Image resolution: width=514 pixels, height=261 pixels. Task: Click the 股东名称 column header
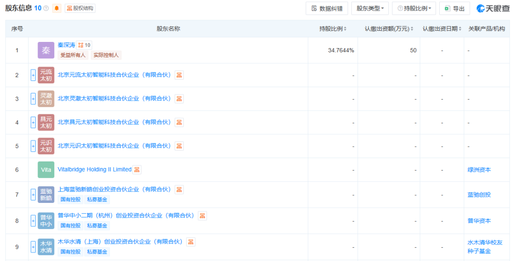[168, 29]
